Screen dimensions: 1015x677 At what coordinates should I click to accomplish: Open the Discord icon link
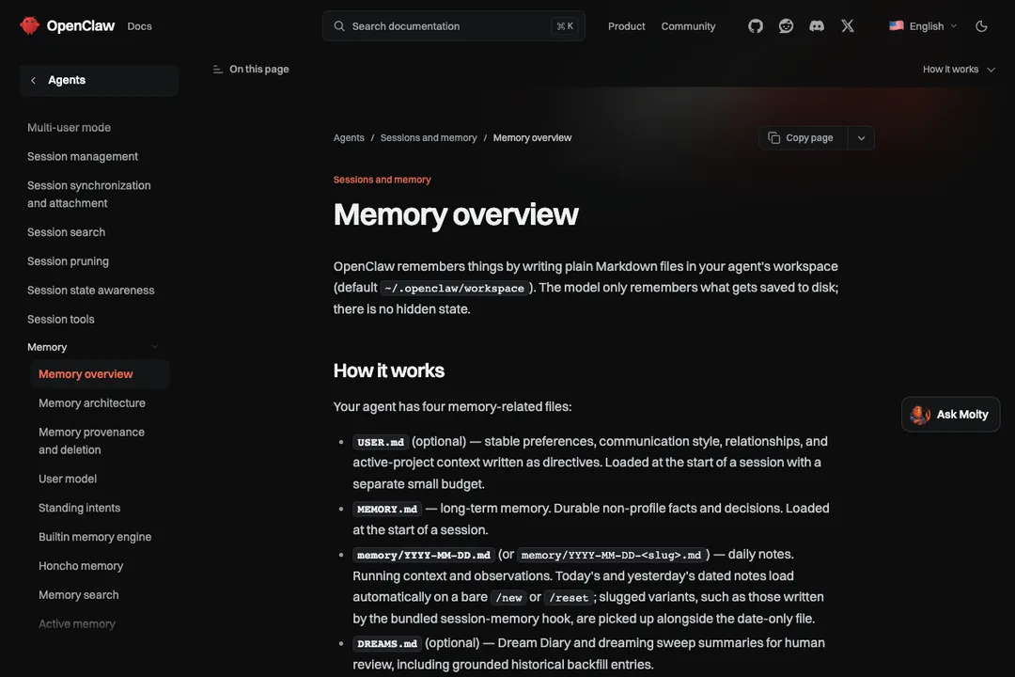click(817, 26)
